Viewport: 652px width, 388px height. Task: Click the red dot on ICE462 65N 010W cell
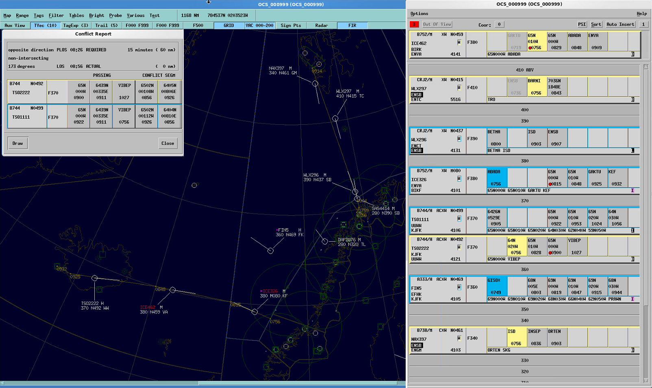pyautogui.click(x=530, y=48)
